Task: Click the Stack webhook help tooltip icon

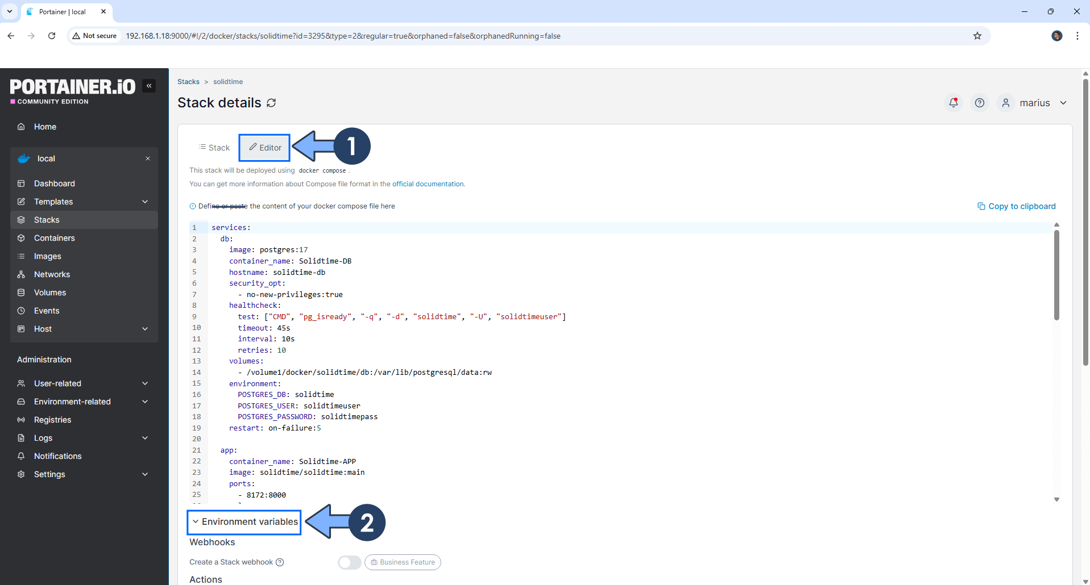Action: [280, 562]
